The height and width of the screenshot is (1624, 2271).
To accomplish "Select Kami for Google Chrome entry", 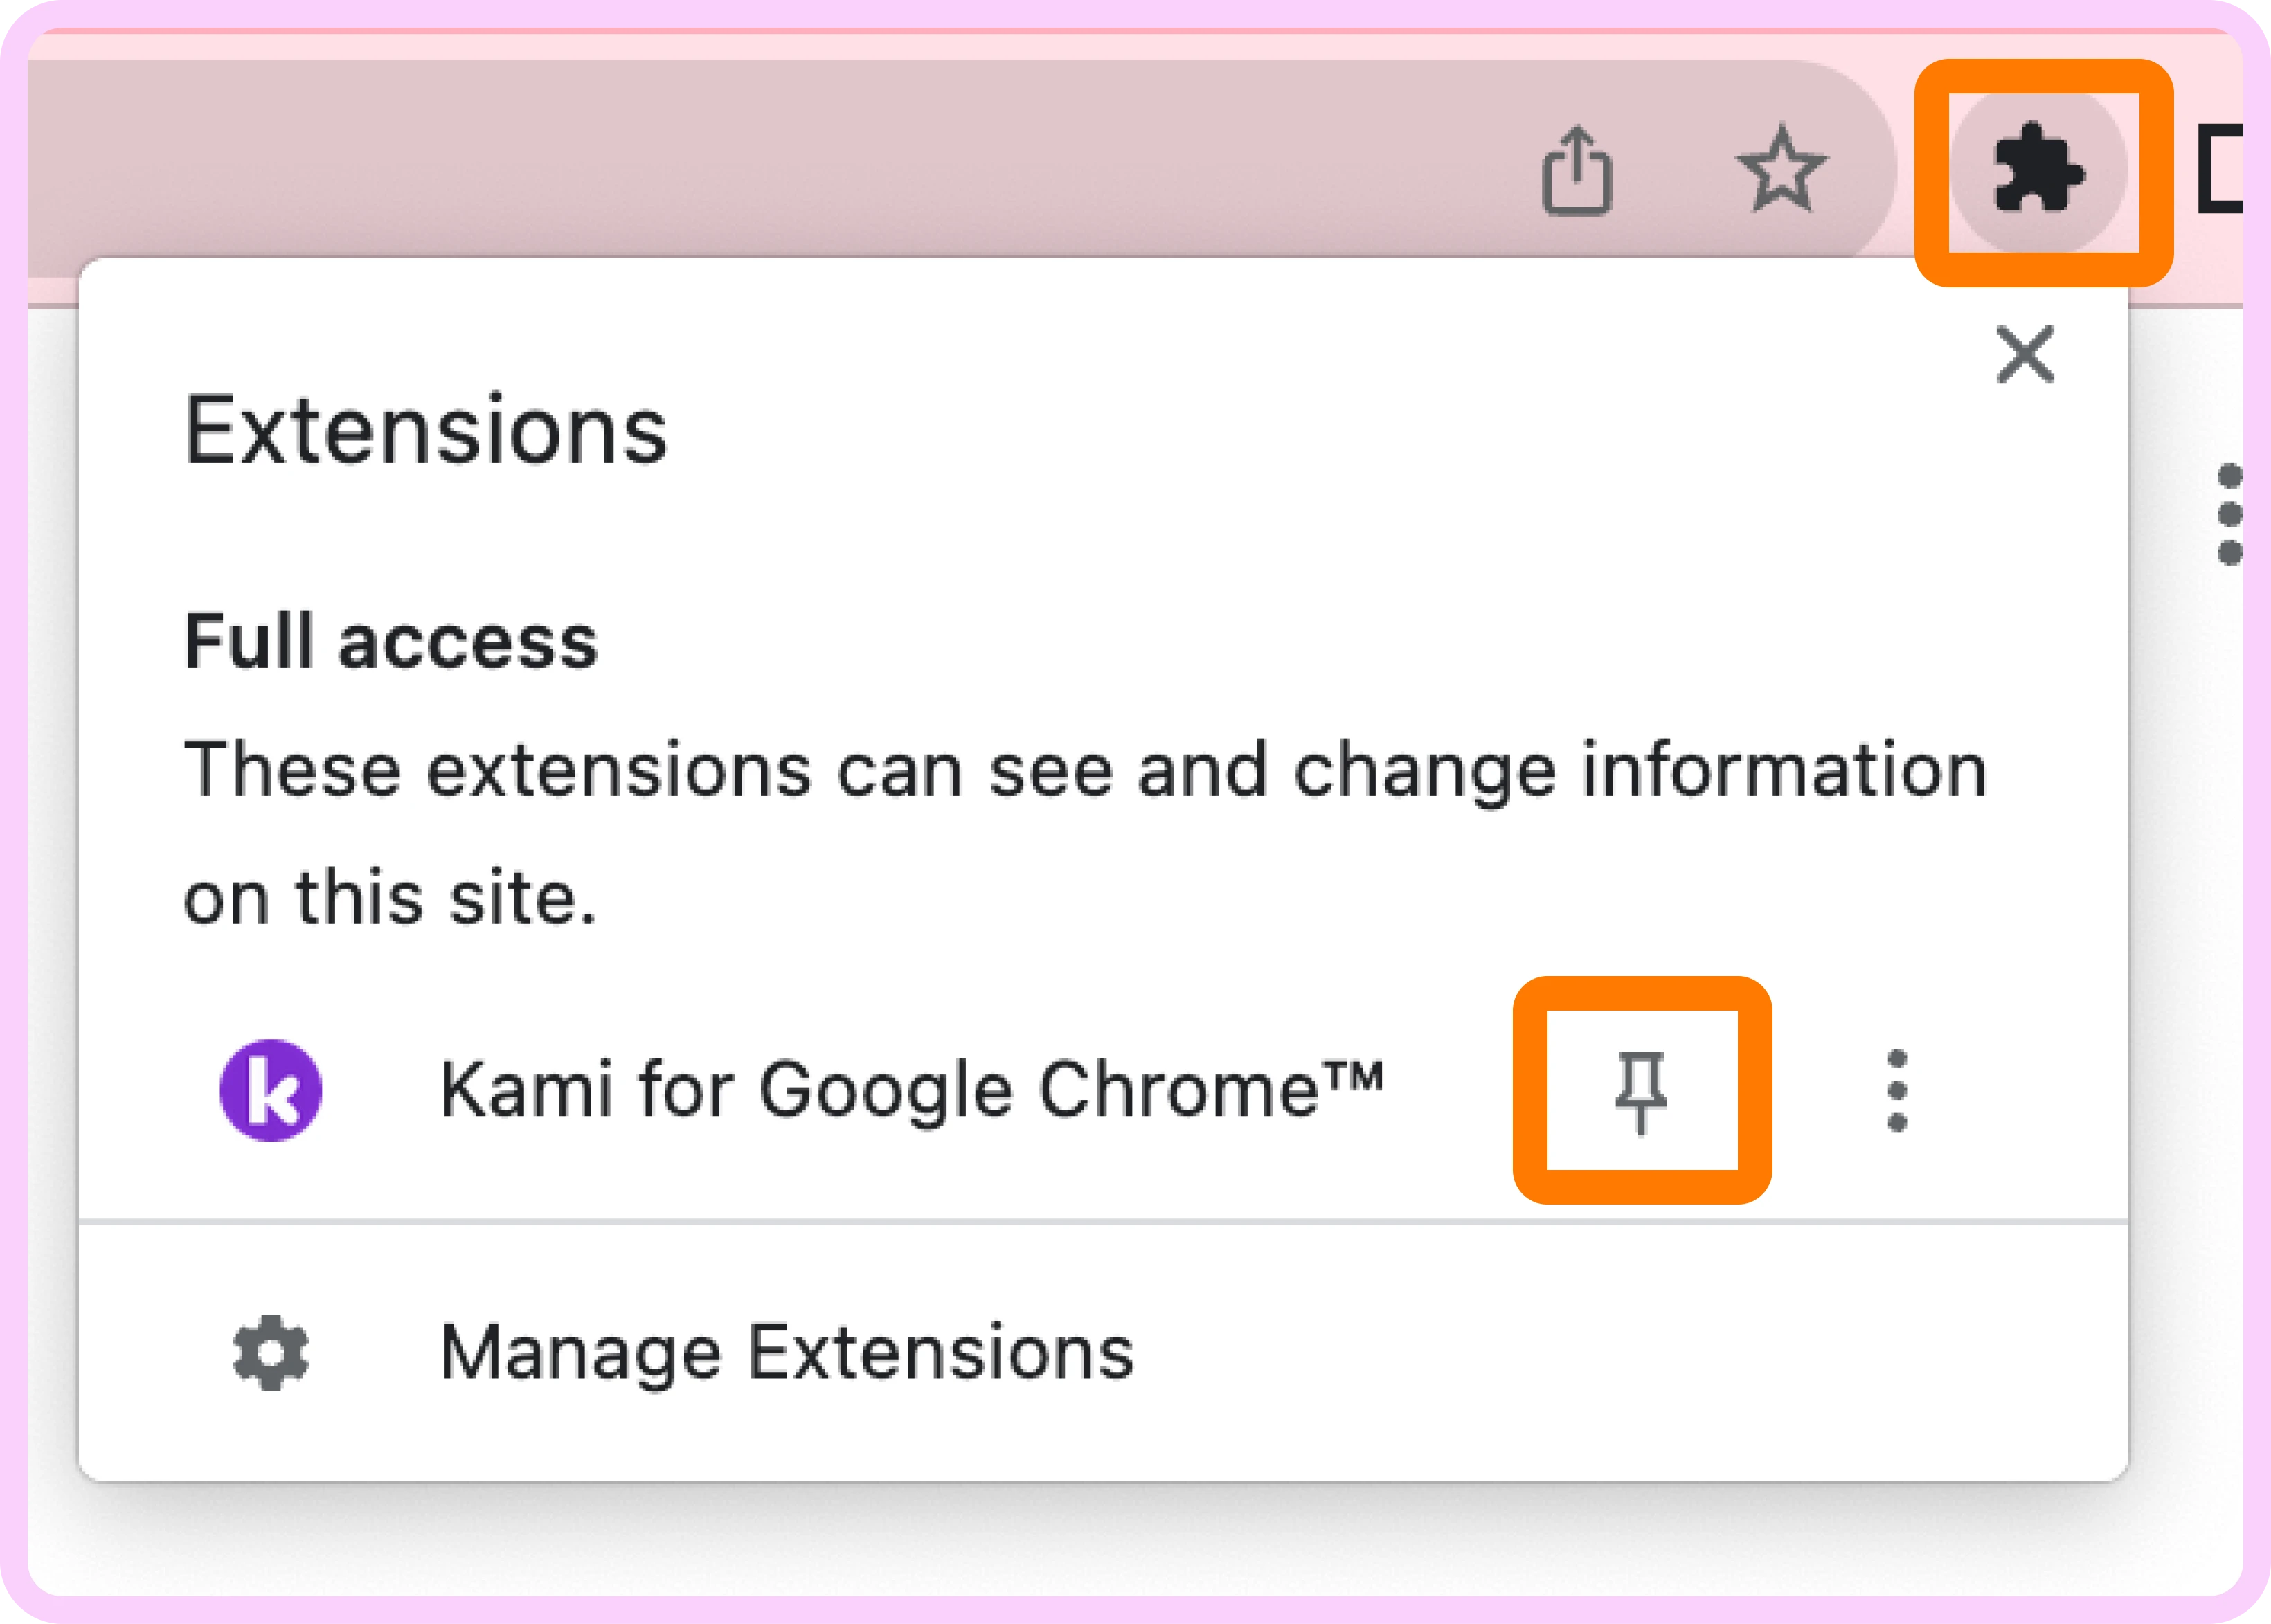I will pos(910,1090).
